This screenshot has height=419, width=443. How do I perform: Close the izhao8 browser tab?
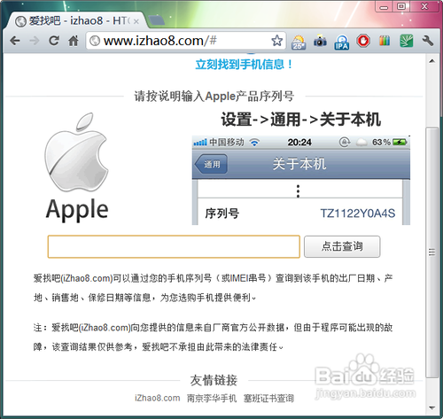(136, 21)
